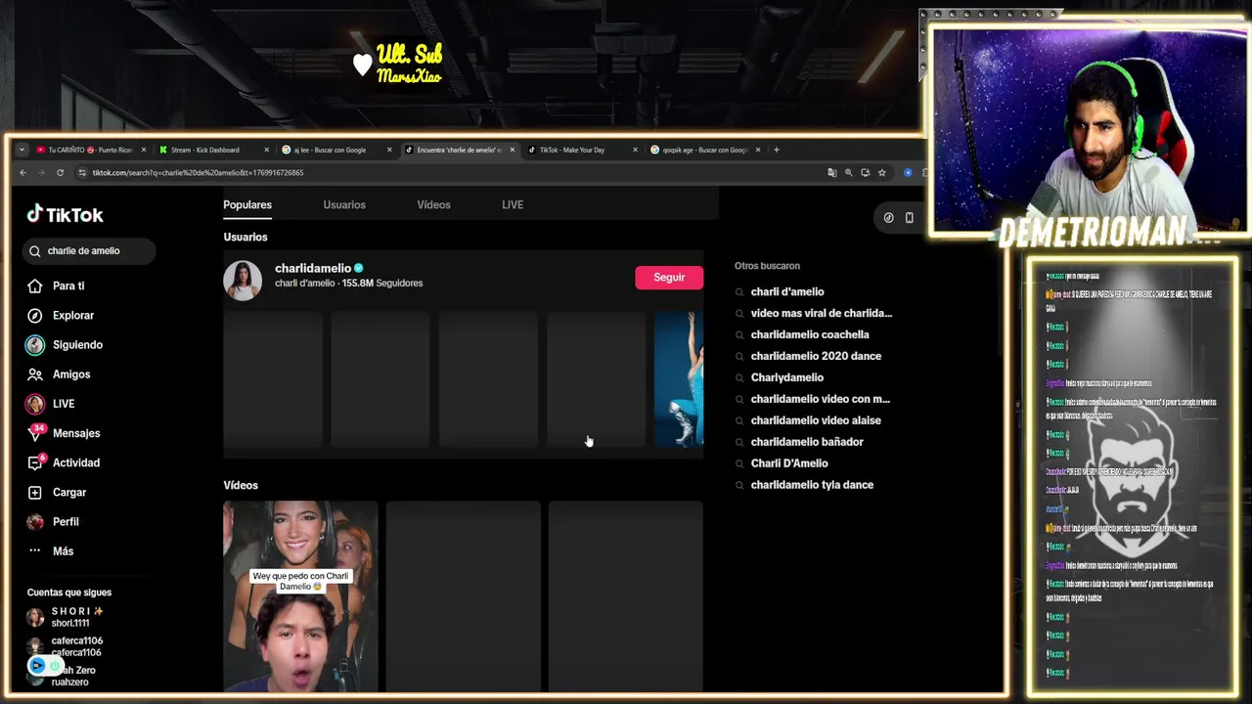Open the Explorar compass icon
The height and width of the screenshot is (704, 1252).
pos(35,315)
